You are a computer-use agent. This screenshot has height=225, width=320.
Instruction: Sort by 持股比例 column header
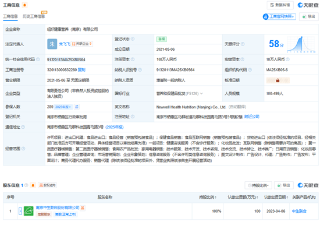pyautogui.click(x=208, y=197)
